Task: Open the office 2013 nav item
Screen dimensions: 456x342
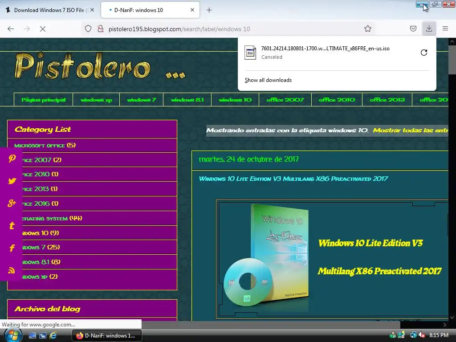Action: pyautogui.click(x=387, y=100)
